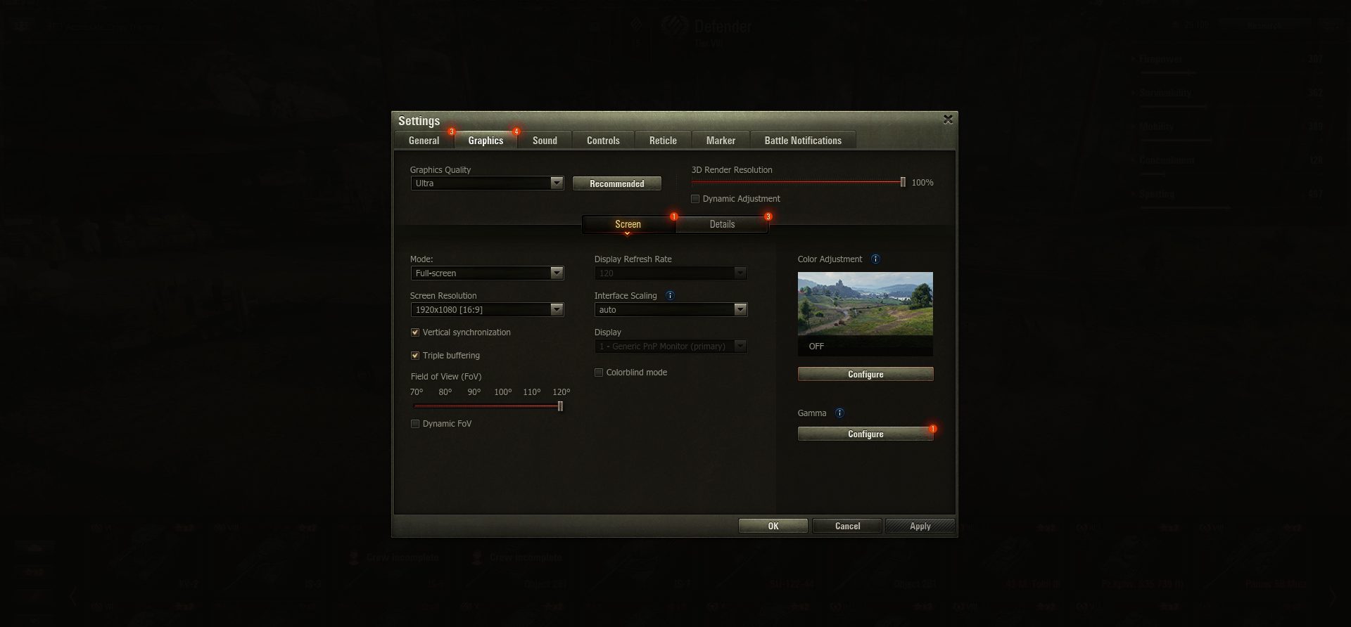This screenshot has width=1351, height=627.
Task: Expand the Screen Resolution dropdown
Action: pyautogui.click(x=487, y=310)
